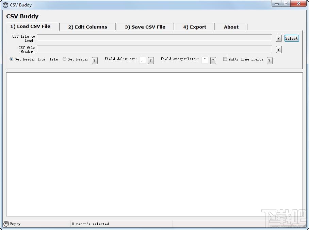This screenshot has width=309, height=230.
Task: Open help for Field encapsulator
Action: tap(213, 60)
